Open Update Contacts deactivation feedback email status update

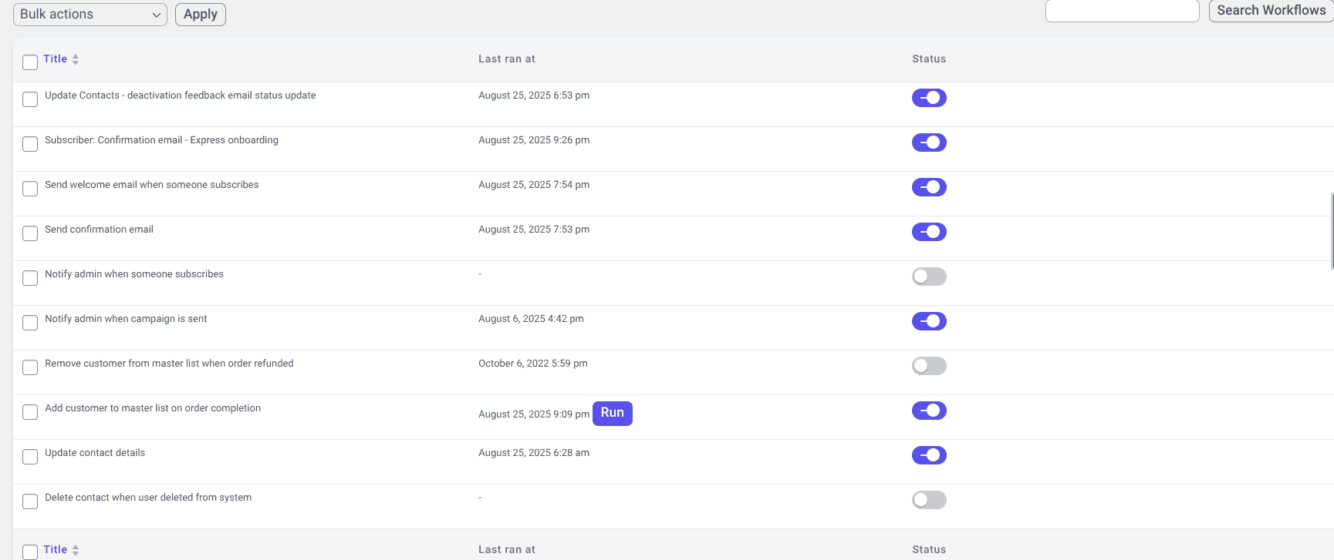pyautogui.click(x=181, y=96)
